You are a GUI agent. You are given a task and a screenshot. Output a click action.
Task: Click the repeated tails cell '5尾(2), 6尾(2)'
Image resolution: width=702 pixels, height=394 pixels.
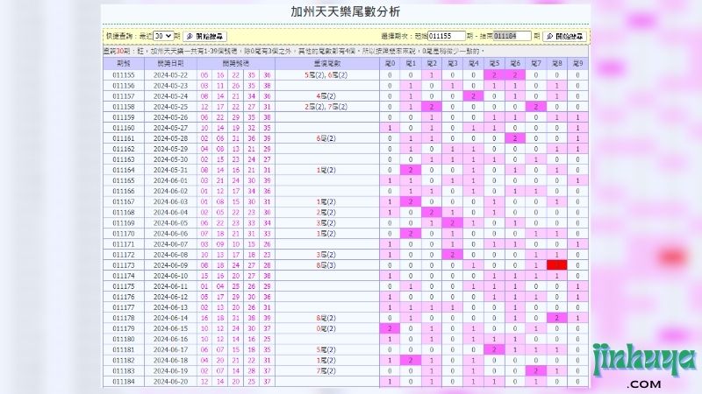(x=326, y=75)
